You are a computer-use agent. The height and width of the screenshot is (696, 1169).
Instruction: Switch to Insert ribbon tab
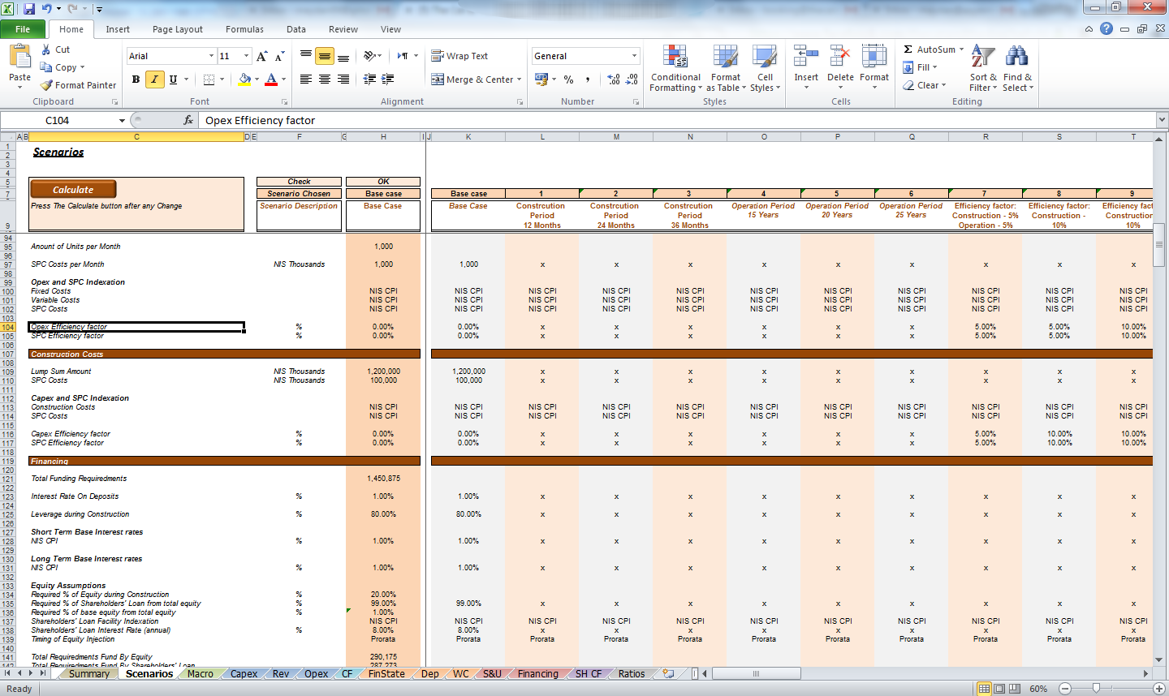pos(118,29)
